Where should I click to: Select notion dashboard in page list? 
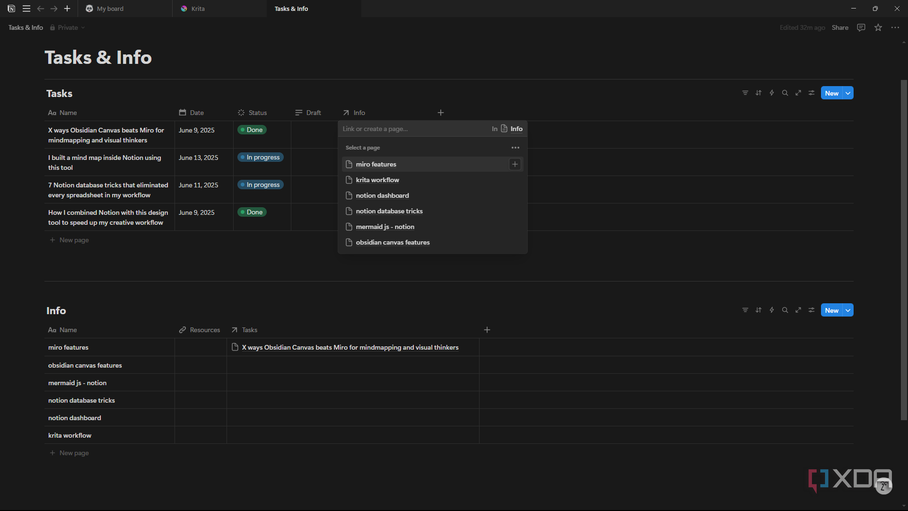[x=433, y=195]
